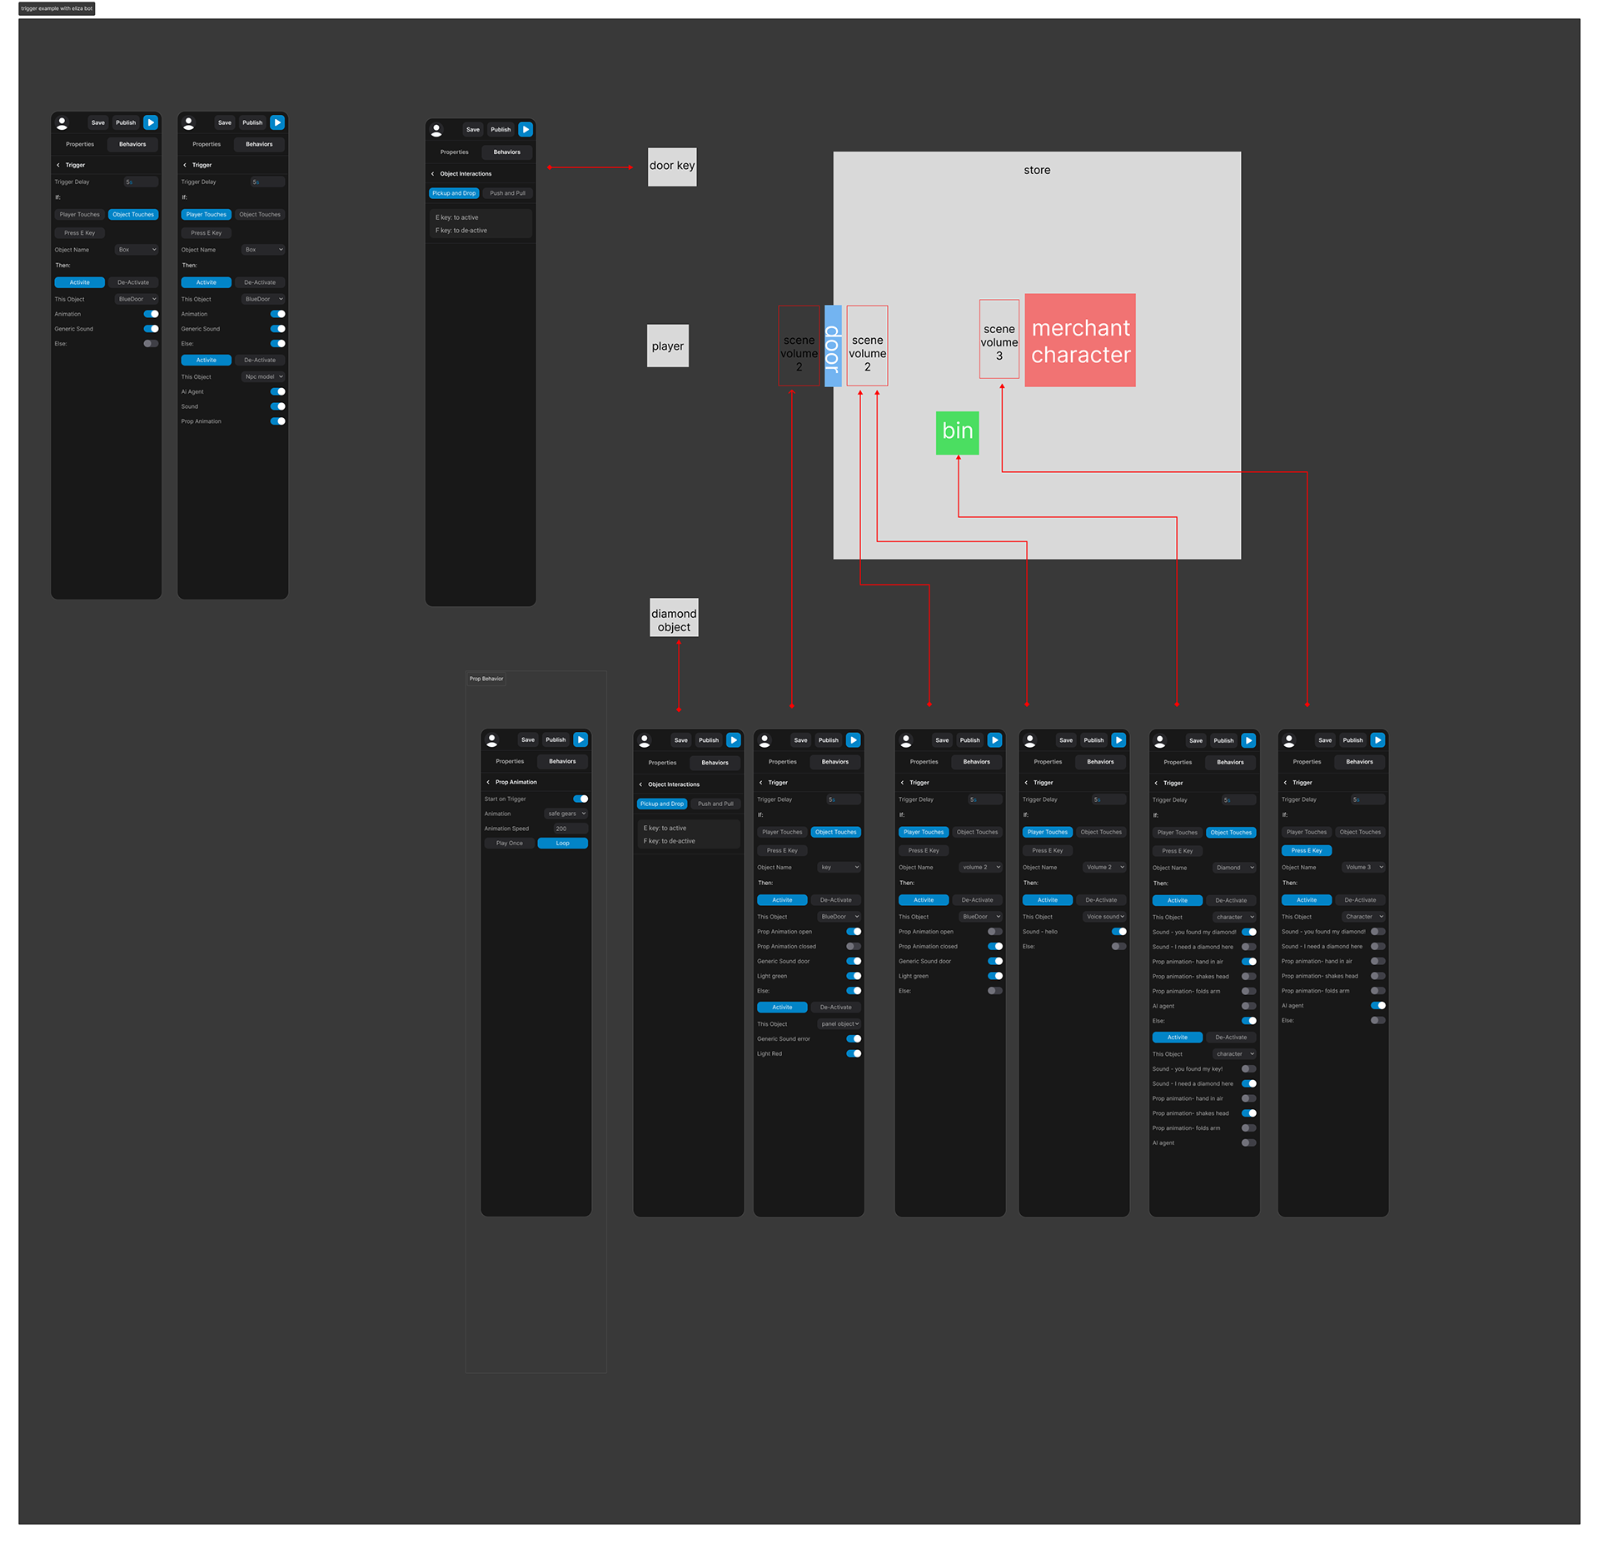The image size is (1599, 1543).
Task: Switch to Properties tab in Prop Animation panel
Action: tap(510, 761)
